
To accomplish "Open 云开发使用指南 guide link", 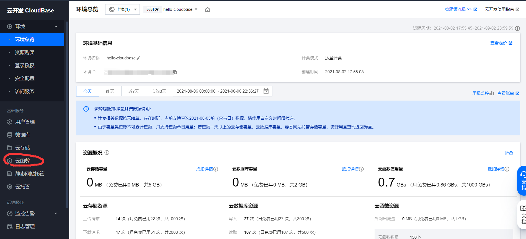I will click(502, 9).
